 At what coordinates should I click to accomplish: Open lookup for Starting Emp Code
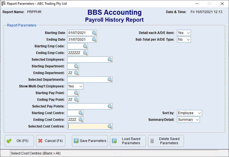pos(85,46)
